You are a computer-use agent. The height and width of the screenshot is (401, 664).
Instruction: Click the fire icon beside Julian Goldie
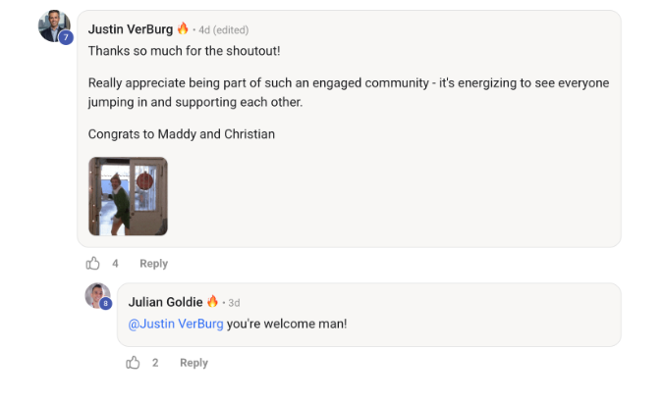(212, 302)
